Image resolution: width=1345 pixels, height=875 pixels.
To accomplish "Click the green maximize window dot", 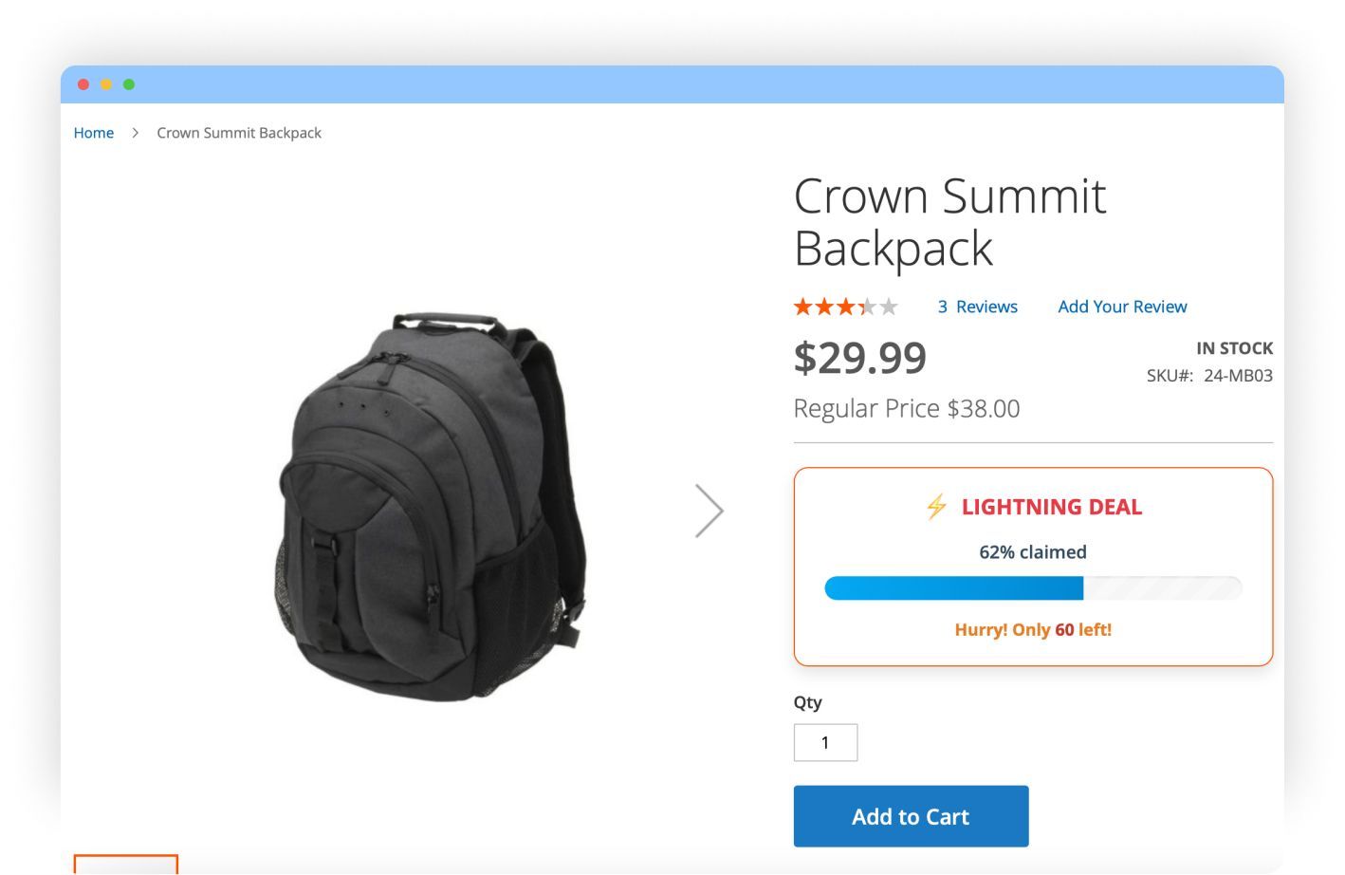I will [129, 84].
